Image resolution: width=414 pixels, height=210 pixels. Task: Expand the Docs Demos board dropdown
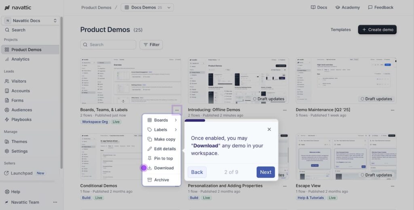tap(147, 7)
